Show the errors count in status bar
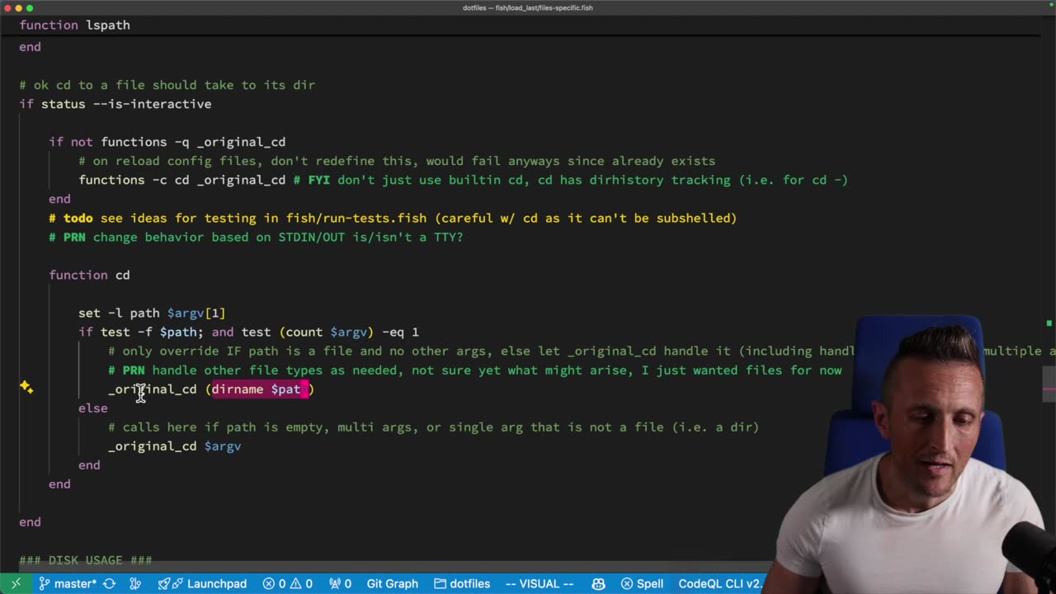The image size is (1056, 594). click(x=275, y=583)
